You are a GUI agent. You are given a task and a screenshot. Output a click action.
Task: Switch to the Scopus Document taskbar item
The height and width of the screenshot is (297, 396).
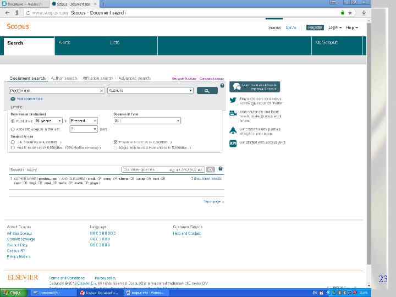tap(101, 293)
